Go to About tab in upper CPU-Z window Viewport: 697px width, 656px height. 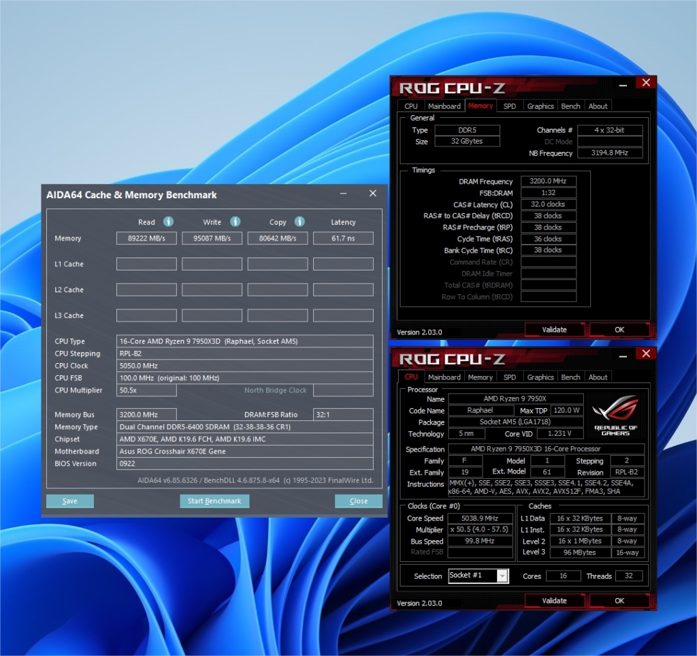pyautogui.click(x=598, y=106)
